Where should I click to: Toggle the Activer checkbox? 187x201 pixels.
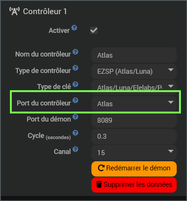pos(94,31)
